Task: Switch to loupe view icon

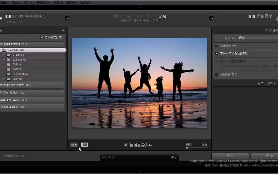Action: tap(85, 145)
